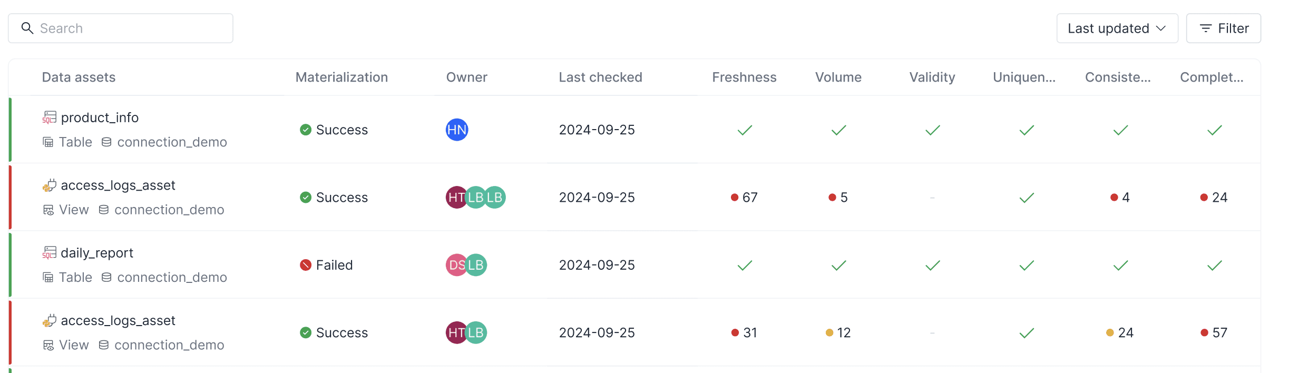Click the Python plug icon of first access_logs_asset

(49, 185)
